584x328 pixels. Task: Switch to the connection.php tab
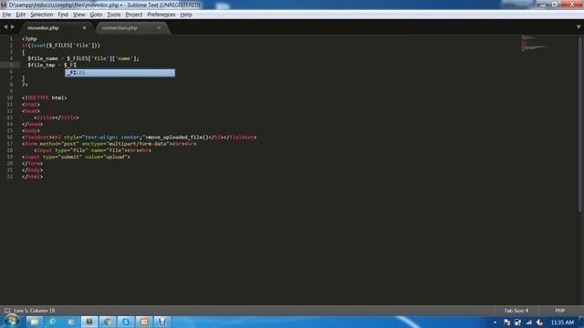point(120,28)
